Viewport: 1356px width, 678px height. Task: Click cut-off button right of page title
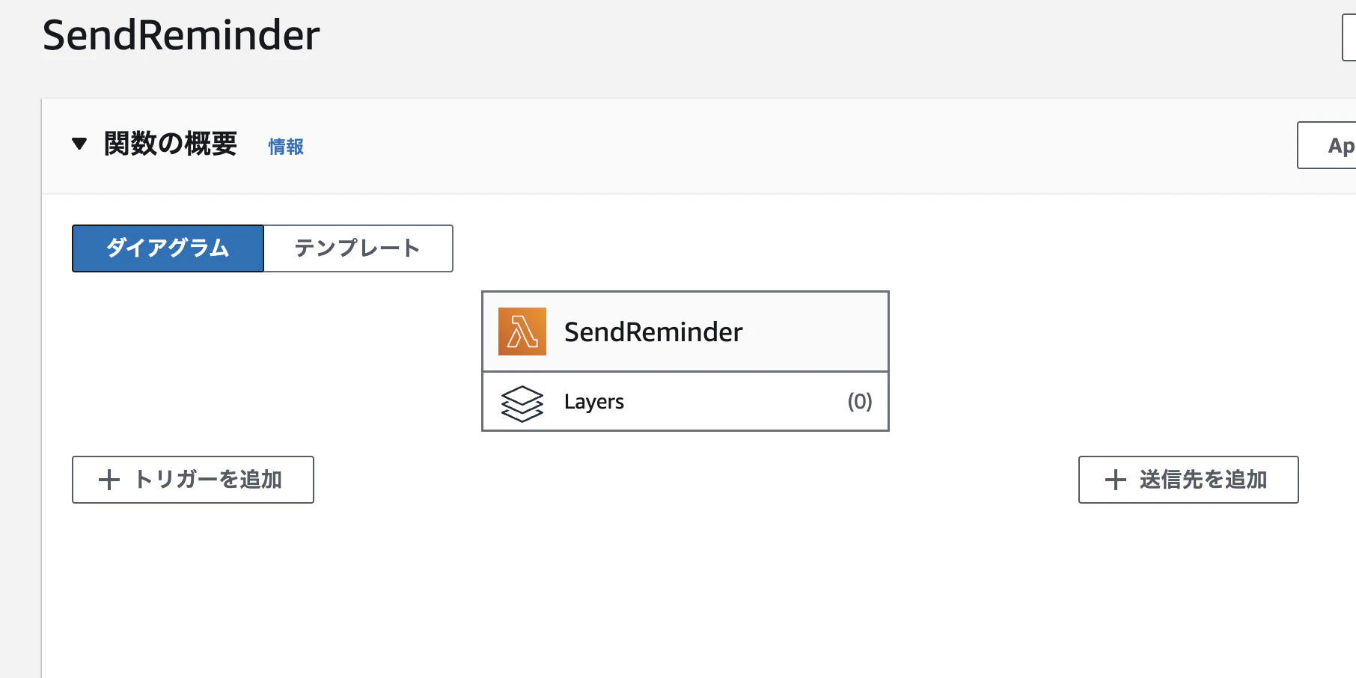click(1349, 37)
